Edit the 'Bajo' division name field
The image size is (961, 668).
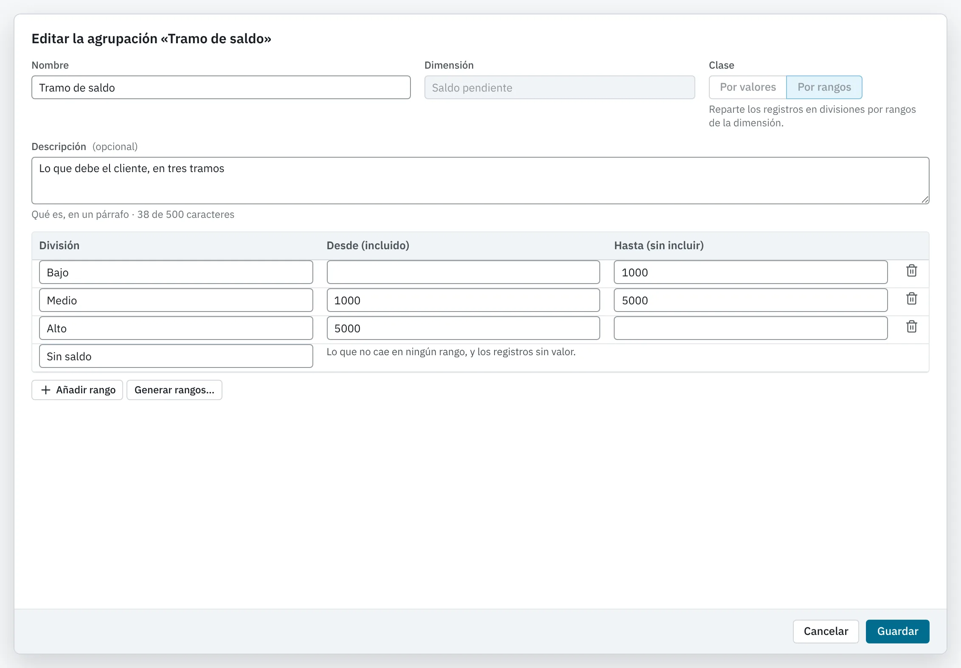coord(176,272)
